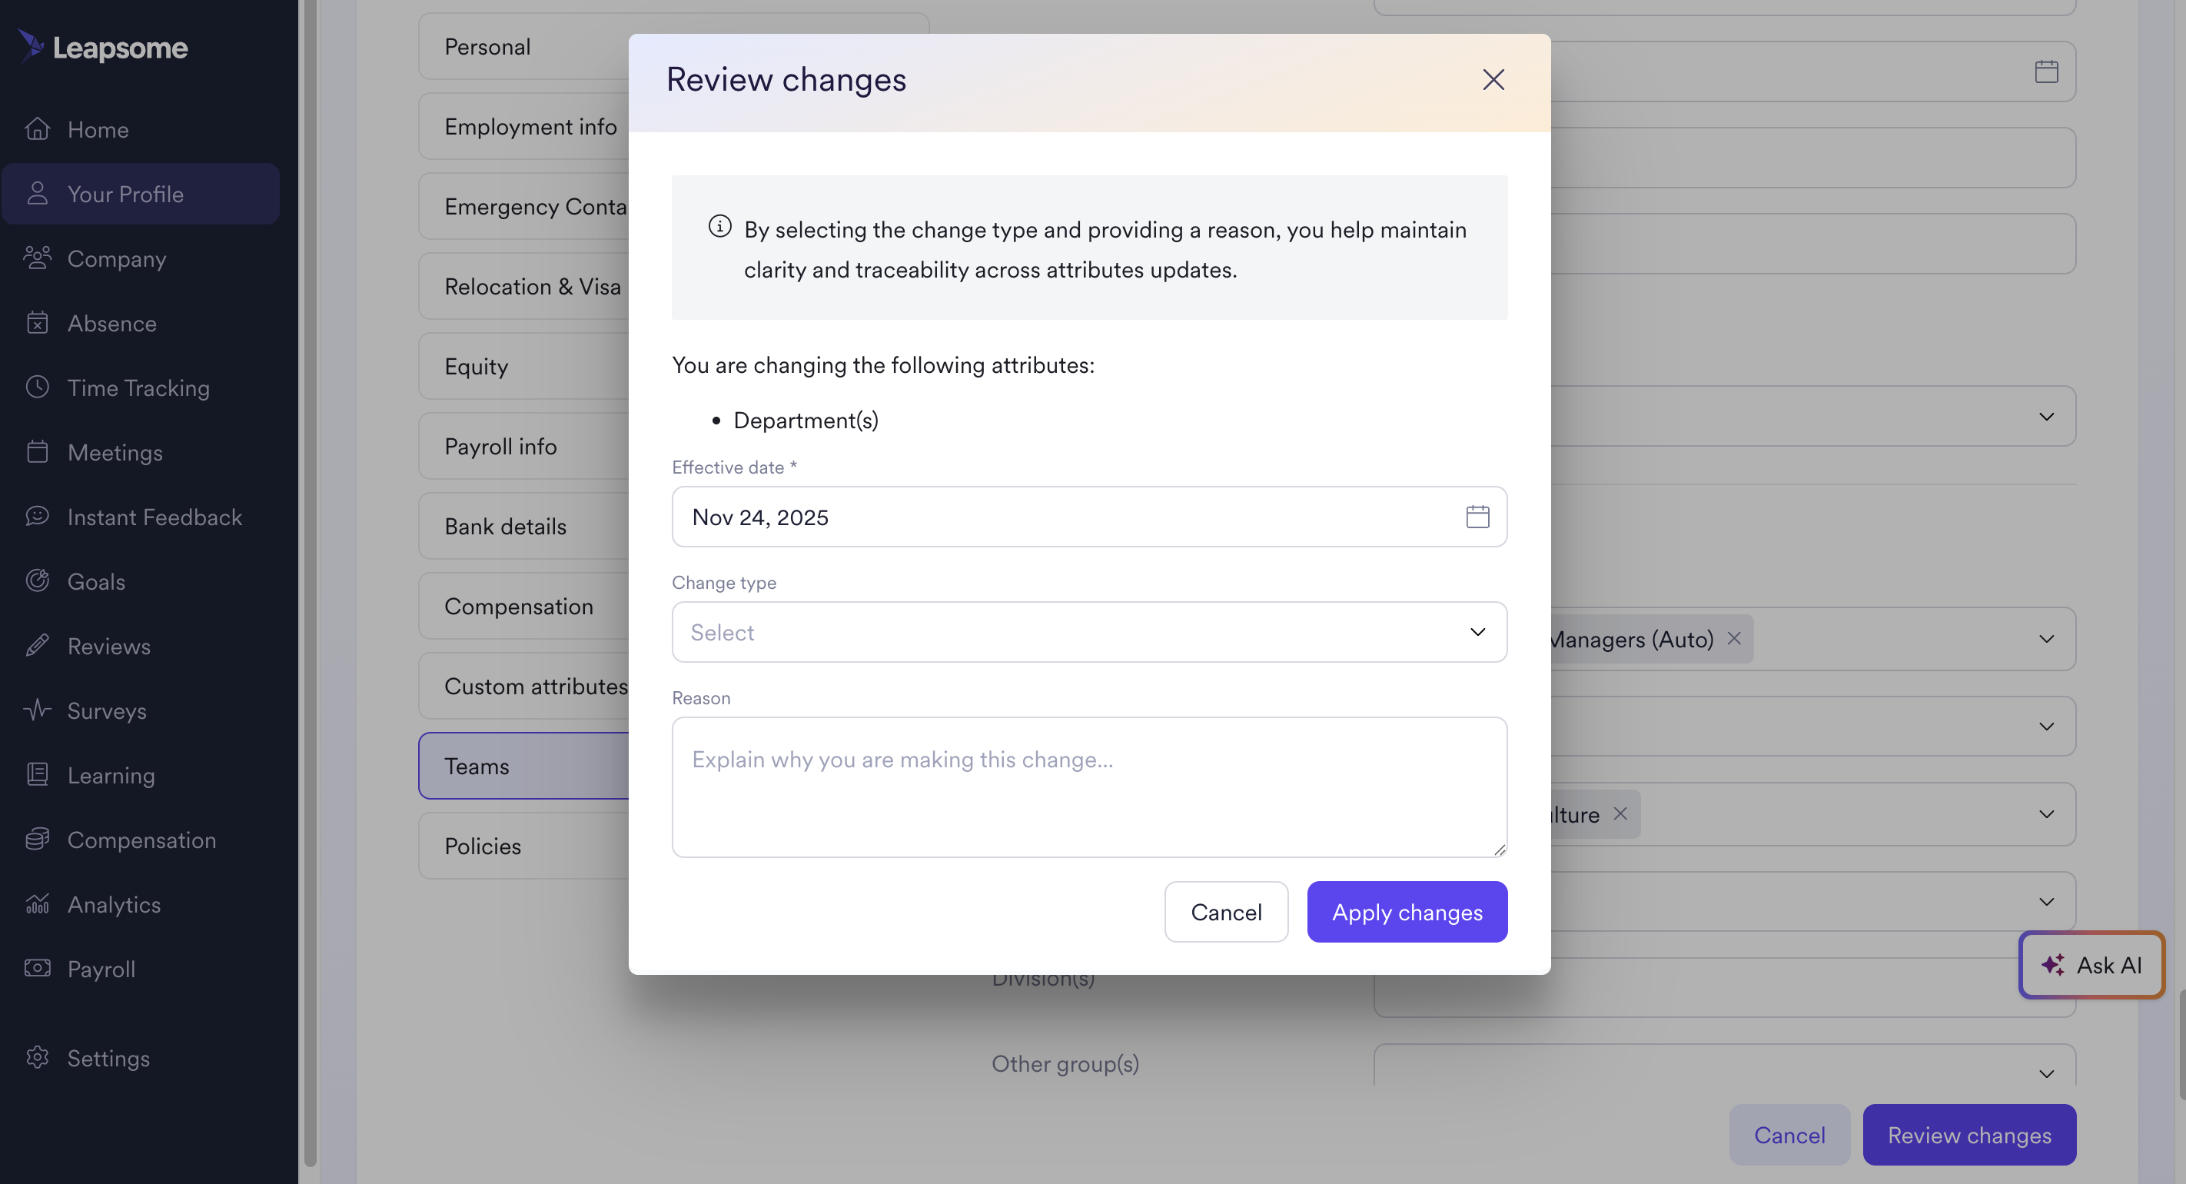Expand the Change type dropdown
2186x1184 pixels.
pyautogui.click(x=1088, y=632)
